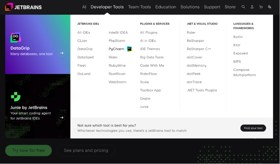The image size is (280, 164).
Task: Open the Fleet link
Action: point(82,65)
